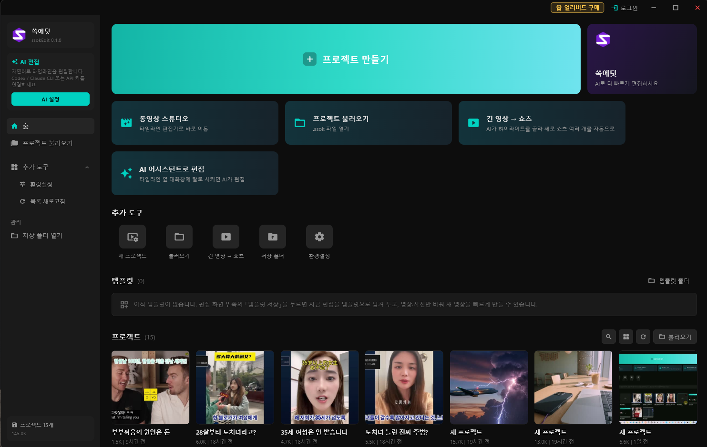Open the app screenshot 새 프로젝트 thumbnail
This screenshot has height=447, width=707.
(658, 387)
